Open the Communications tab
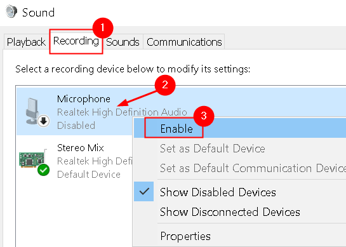The width and height of the screenshot is (346, 247). click(184, 42)
